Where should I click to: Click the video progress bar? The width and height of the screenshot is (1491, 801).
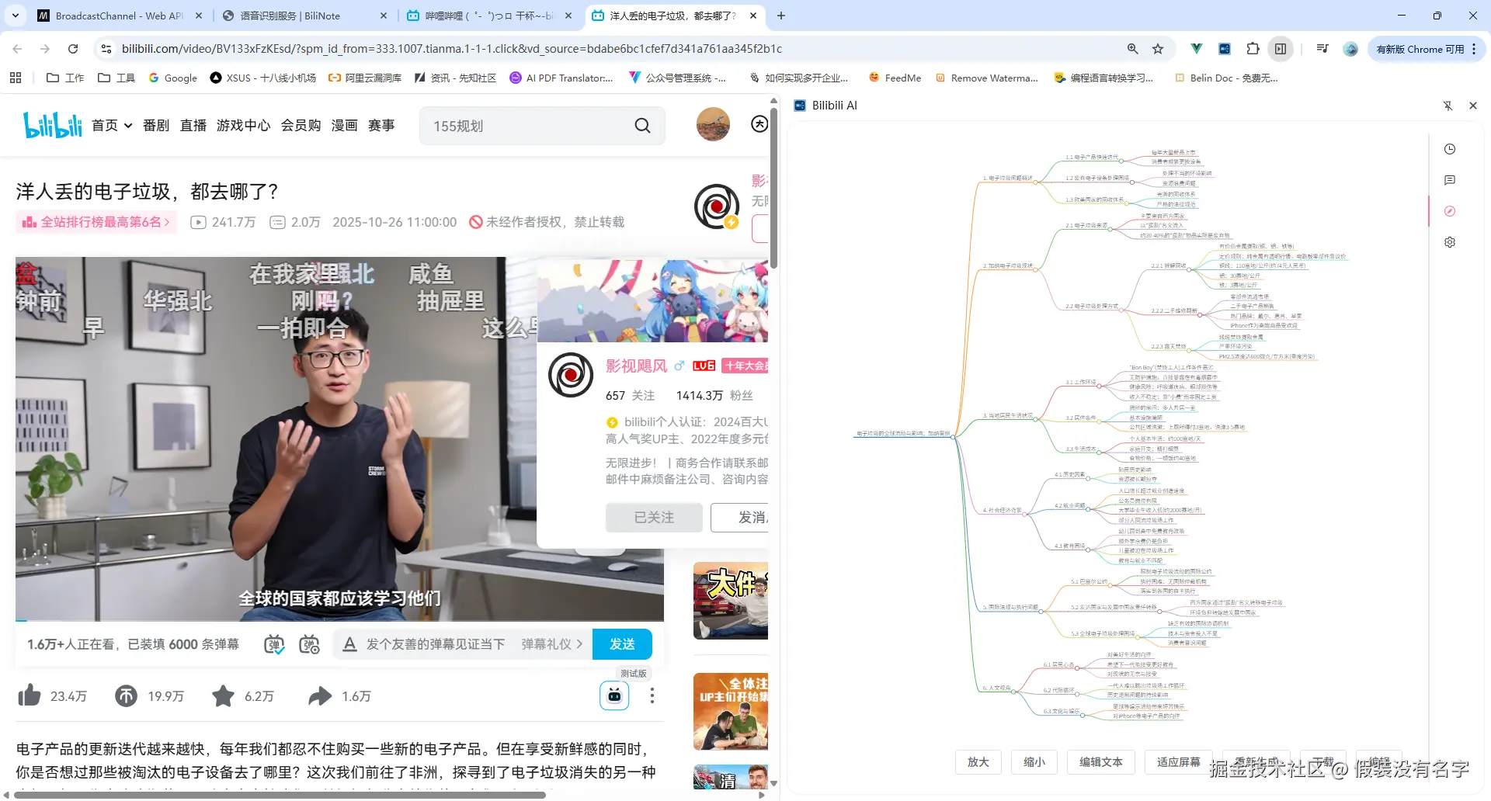click(x=339, y=619)
